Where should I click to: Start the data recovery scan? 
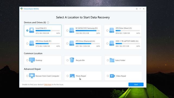[136, 84]
